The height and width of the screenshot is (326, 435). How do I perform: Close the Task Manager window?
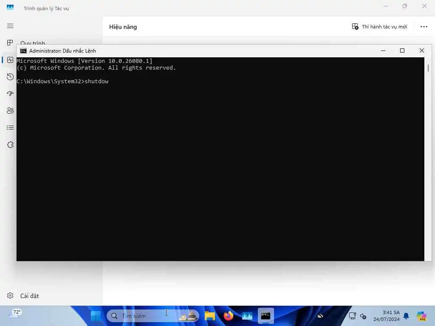tap(424, 6)
